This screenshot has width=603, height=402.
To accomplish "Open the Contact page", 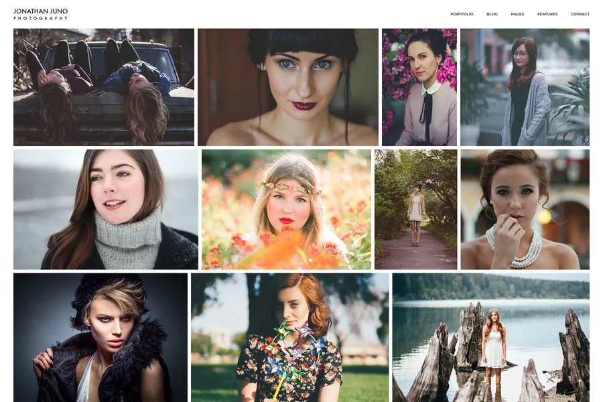I will [580, 14].
